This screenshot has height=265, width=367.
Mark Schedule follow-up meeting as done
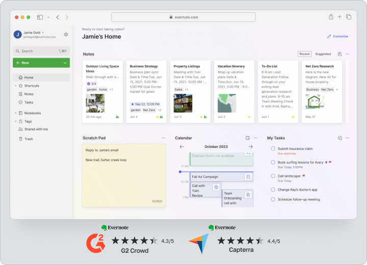pos(273,199)
